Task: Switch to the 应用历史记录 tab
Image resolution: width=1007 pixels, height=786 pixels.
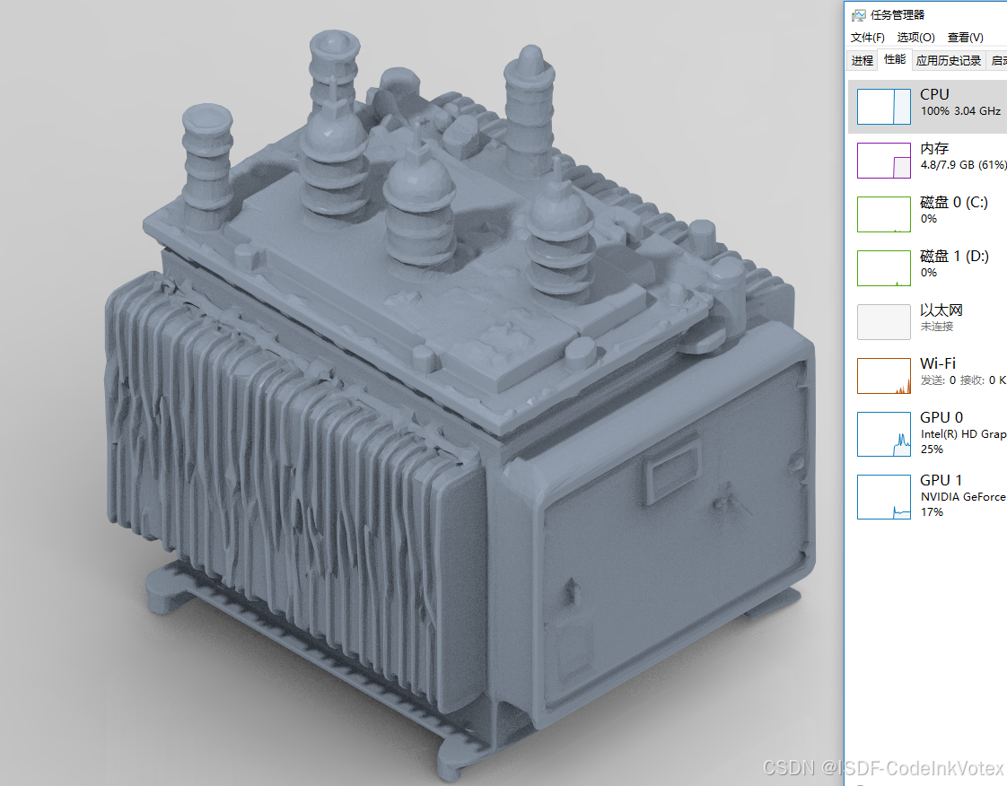Action: 949,60
